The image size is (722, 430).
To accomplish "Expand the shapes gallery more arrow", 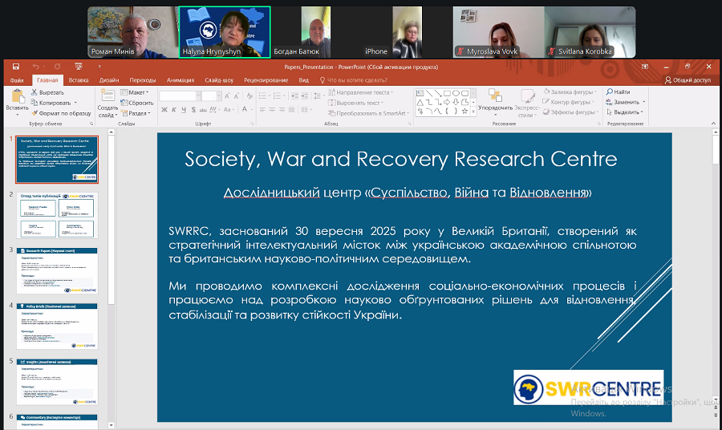I will click(472, 111).
